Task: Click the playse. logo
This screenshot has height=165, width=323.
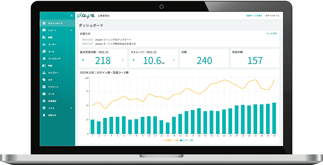Action: [86, 16]
